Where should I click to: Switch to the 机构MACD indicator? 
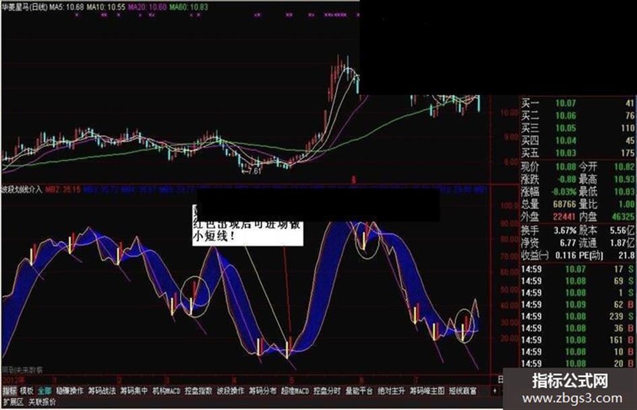pos(166,391)
